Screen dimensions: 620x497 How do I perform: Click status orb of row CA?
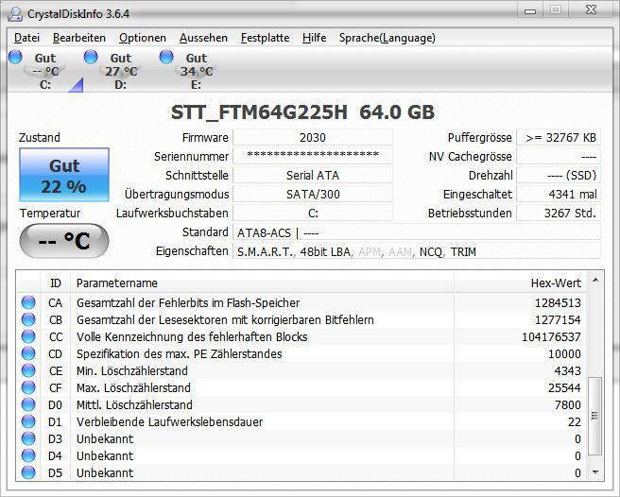pyautogui.click(x=28, y=302)
